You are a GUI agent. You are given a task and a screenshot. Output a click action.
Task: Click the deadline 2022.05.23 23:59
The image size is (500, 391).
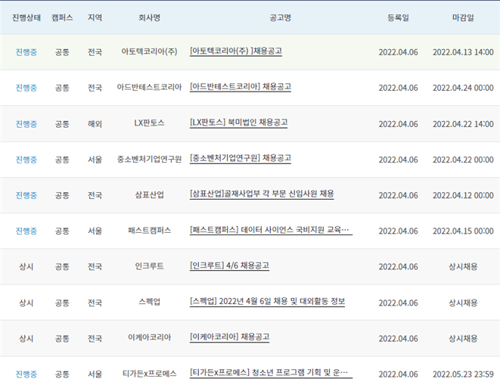coord(463,374)
